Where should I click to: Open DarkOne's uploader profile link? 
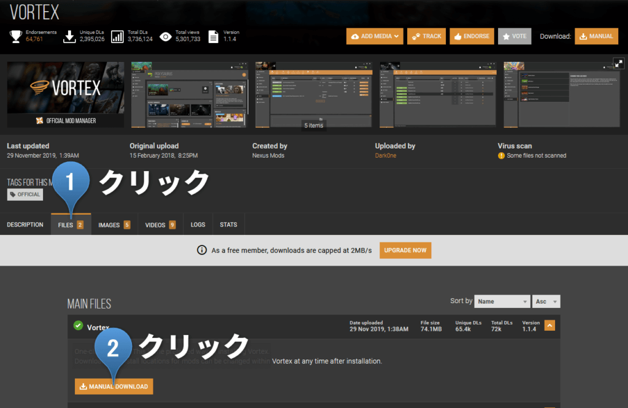[385, 155]
